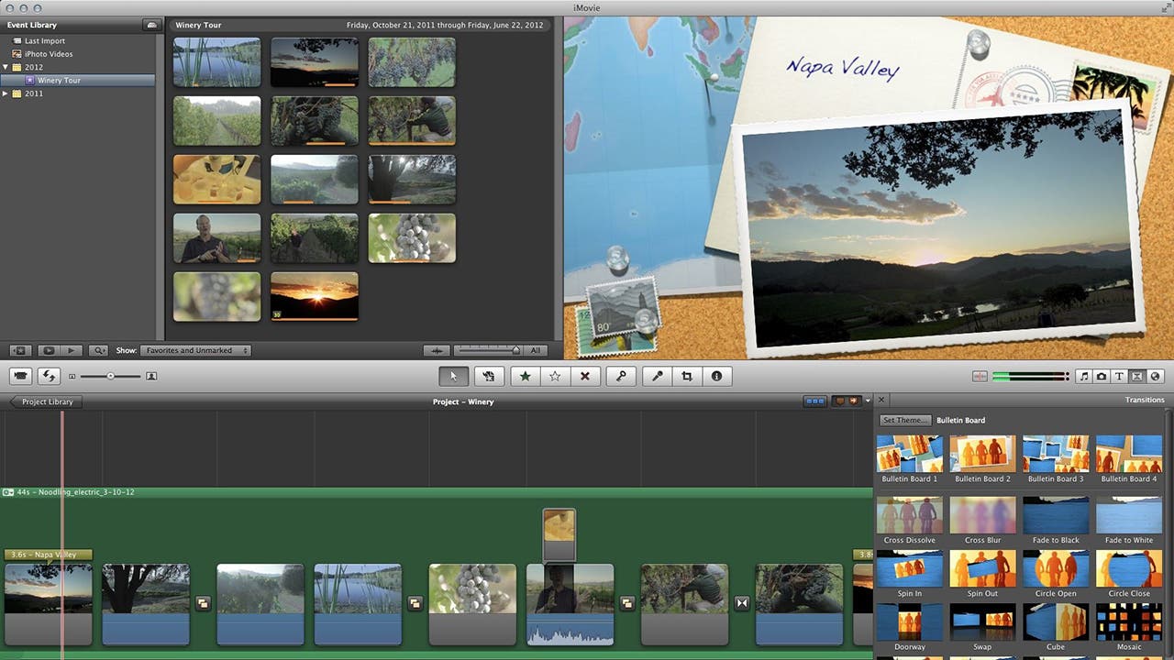The height and width of the screenshot is (660, 1174).
Task: Open the camera import window
Action: (x=21, y=376)
